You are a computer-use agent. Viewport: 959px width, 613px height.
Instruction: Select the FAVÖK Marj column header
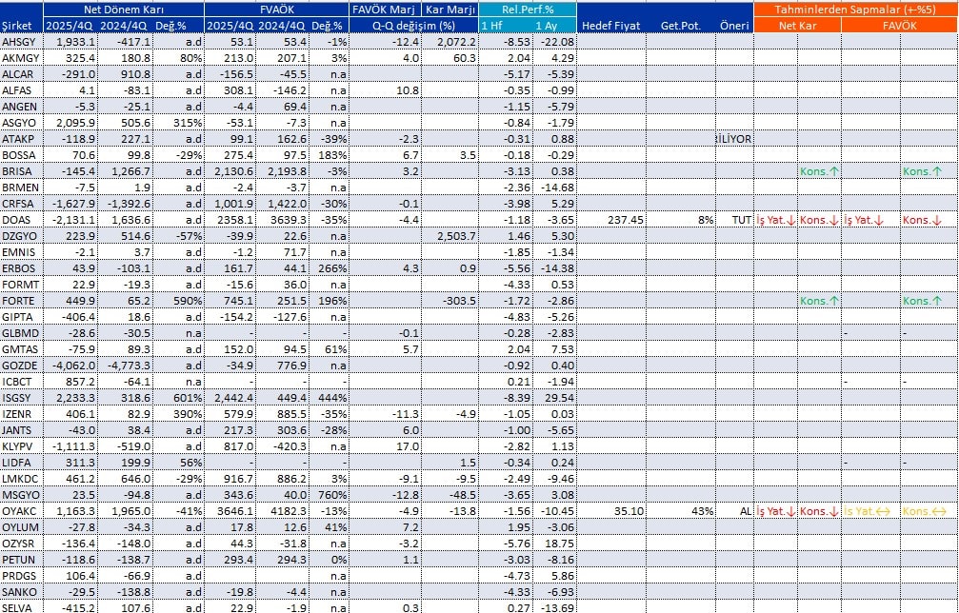(385, 10)
